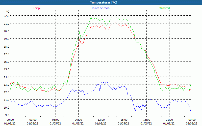
Task: Click the 11,0 y-axis value
Action: tap(7, 100)
